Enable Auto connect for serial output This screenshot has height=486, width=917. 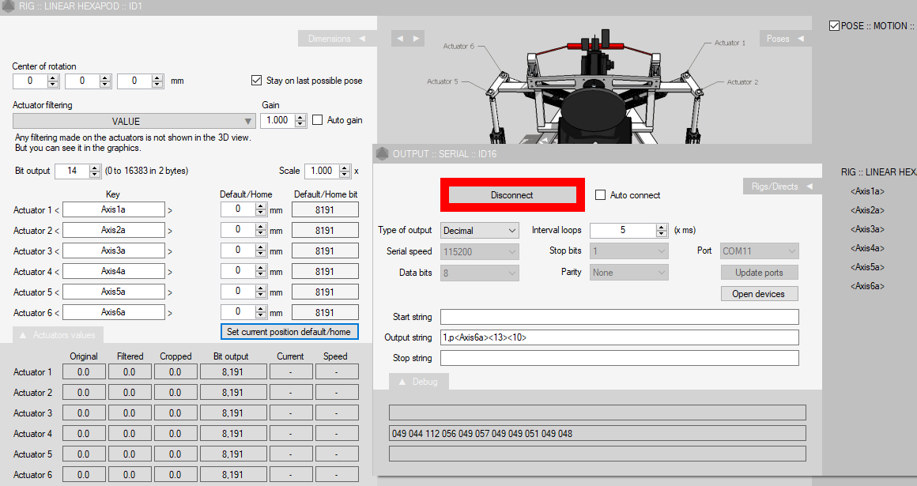tap(600, 195)
